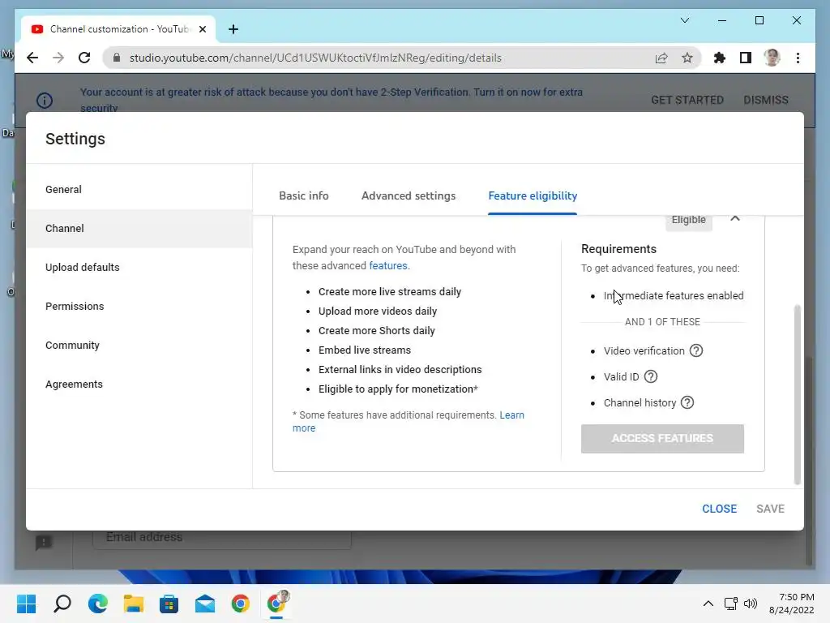Click 'Upload more videos daily' list item
830x623 pixels.
[378, 311]
